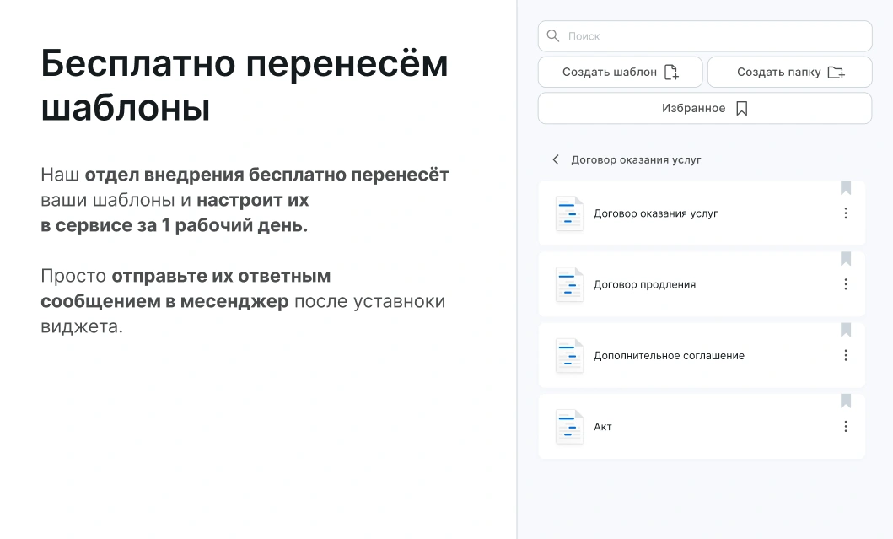Open three-dot menu for Дополнительное соглашение
The height and width of the screenshot is (539, 893).
846,356
